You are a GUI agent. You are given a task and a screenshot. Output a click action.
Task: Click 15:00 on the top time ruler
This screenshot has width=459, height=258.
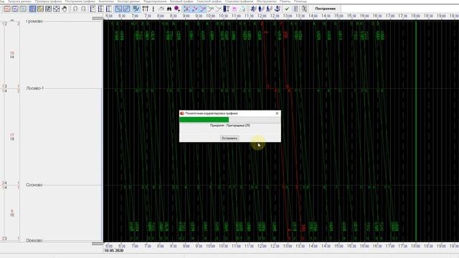click(x=339, y=16)
